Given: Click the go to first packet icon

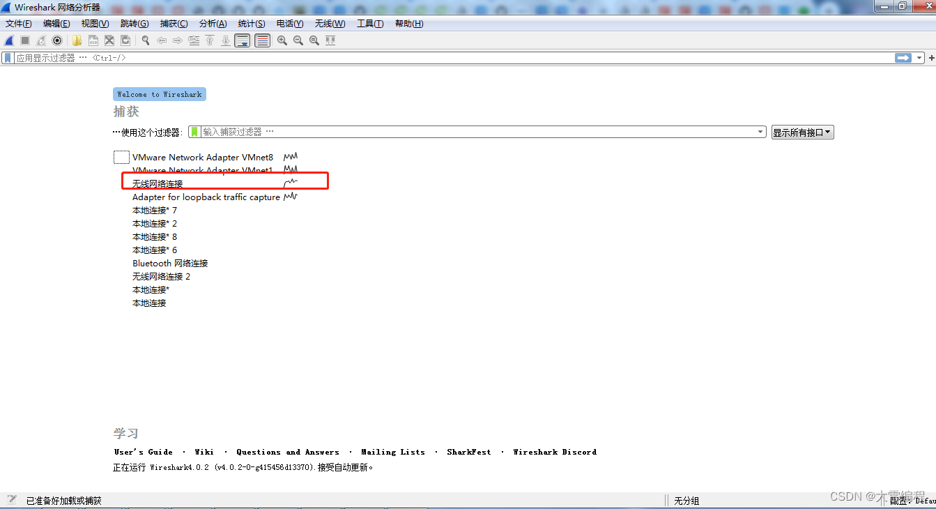Looking at the screenshot, I should click(x=210, y=40).
